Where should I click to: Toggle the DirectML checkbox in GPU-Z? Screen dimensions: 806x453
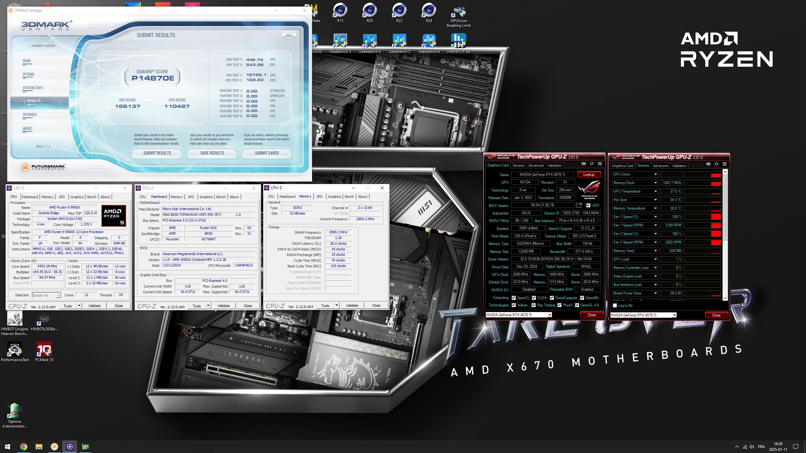(582, 298)
